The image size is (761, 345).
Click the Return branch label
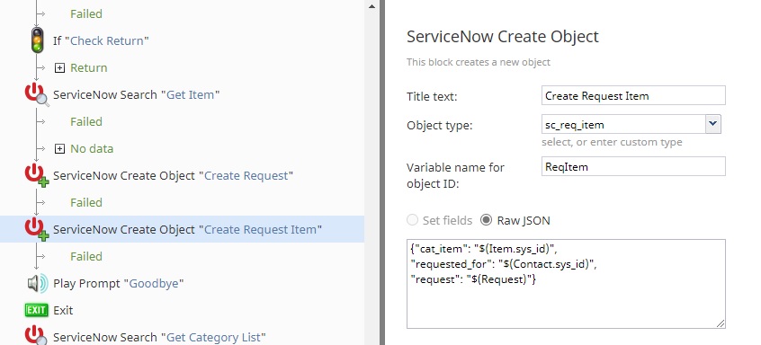point(89,68)
